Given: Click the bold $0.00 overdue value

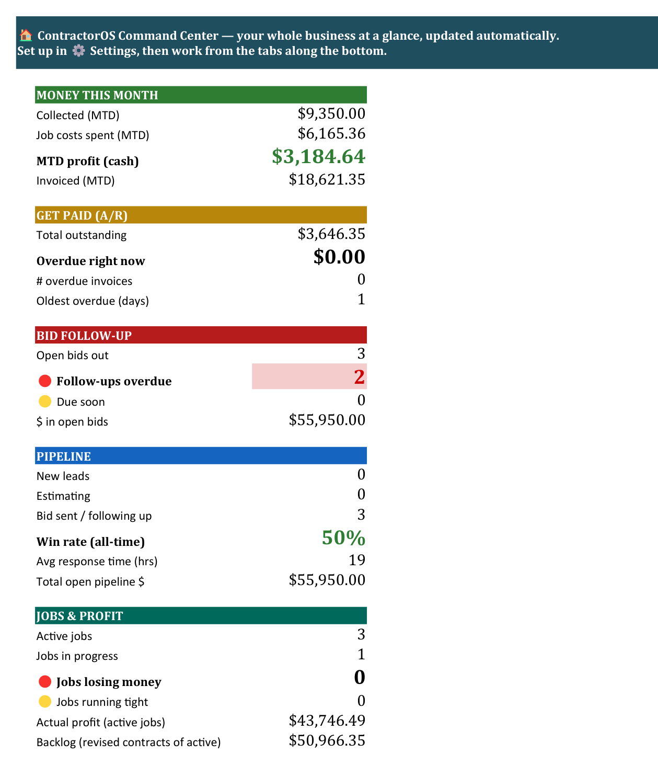Looking at the screenshot, I should 339,257.
